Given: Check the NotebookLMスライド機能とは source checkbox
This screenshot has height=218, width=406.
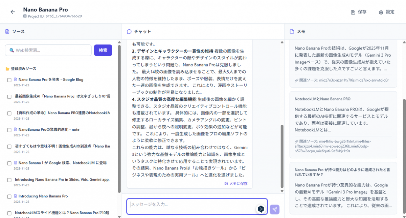Looking at the screenshot, I should pos(9,214).
